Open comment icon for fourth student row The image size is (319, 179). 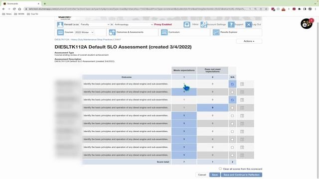[242, 108]
